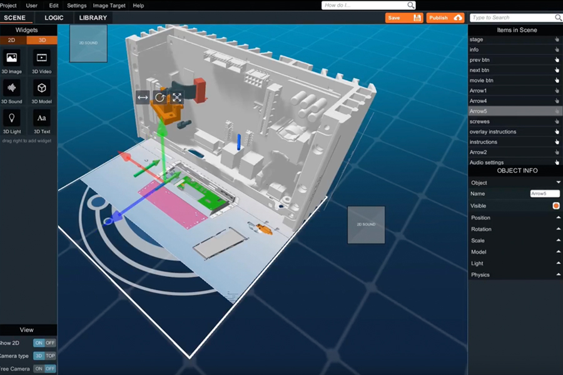Click the search magnifier in How do I box
Viewport: 563px width, 375px height.
(x=411, y=5)
